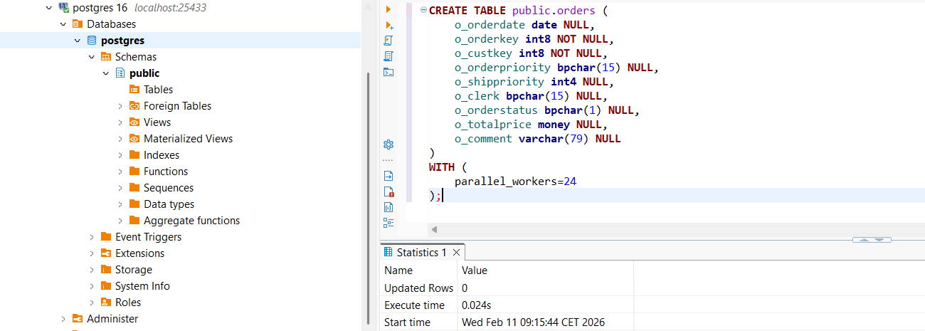Screen dimensions: 925x331
Task: Select the Storage tree item
Action: tap(134, 270)
